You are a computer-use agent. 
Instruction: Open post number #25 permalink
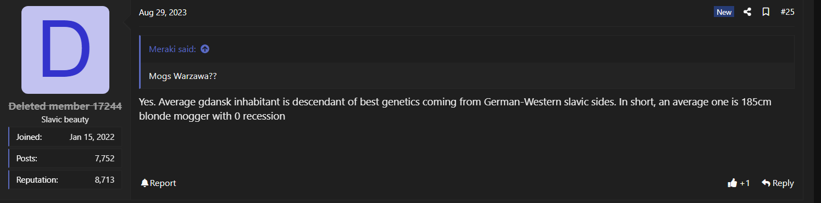[787, 12]
